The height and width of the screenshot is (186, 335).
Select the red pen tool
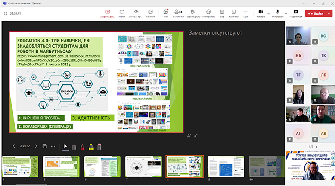pyautogui.click(x=83, y=146)
